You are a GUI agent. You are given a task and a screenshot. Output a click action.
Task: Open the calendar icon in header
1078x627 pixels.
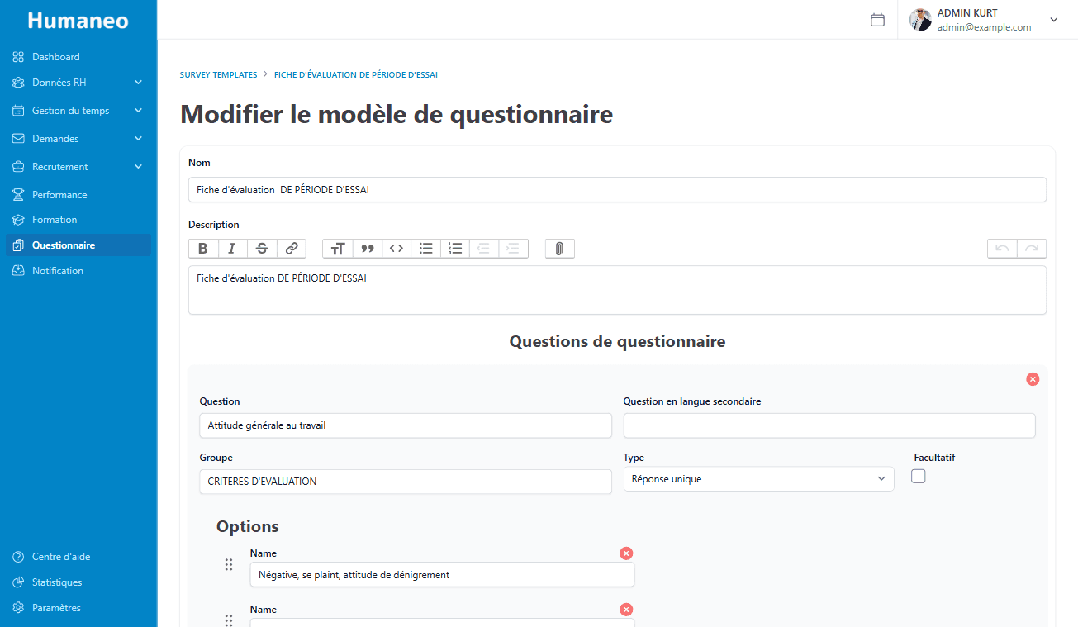pyautogui.click(x=877, y=20)
